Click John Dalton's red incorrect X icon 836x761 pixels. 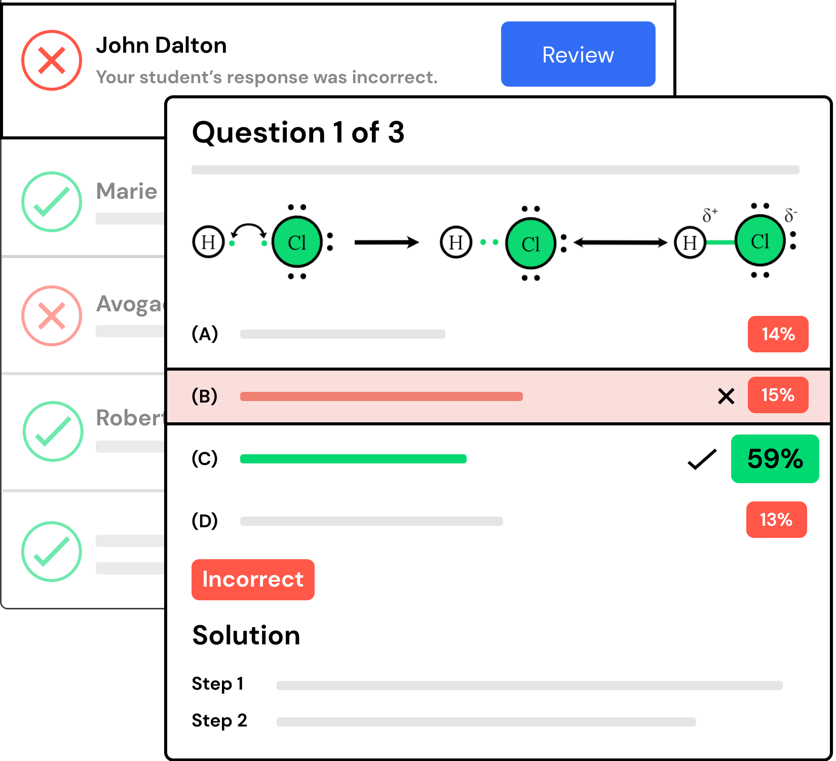(x=52, y=60)
